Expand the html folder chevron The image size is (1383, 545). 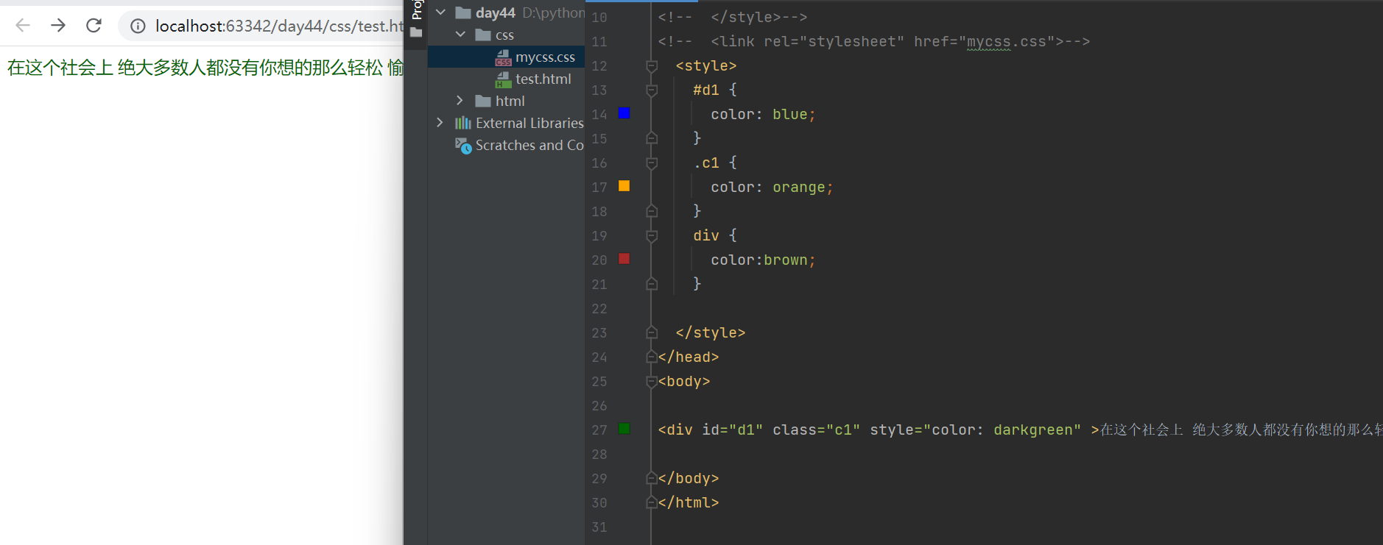[460, 101]
